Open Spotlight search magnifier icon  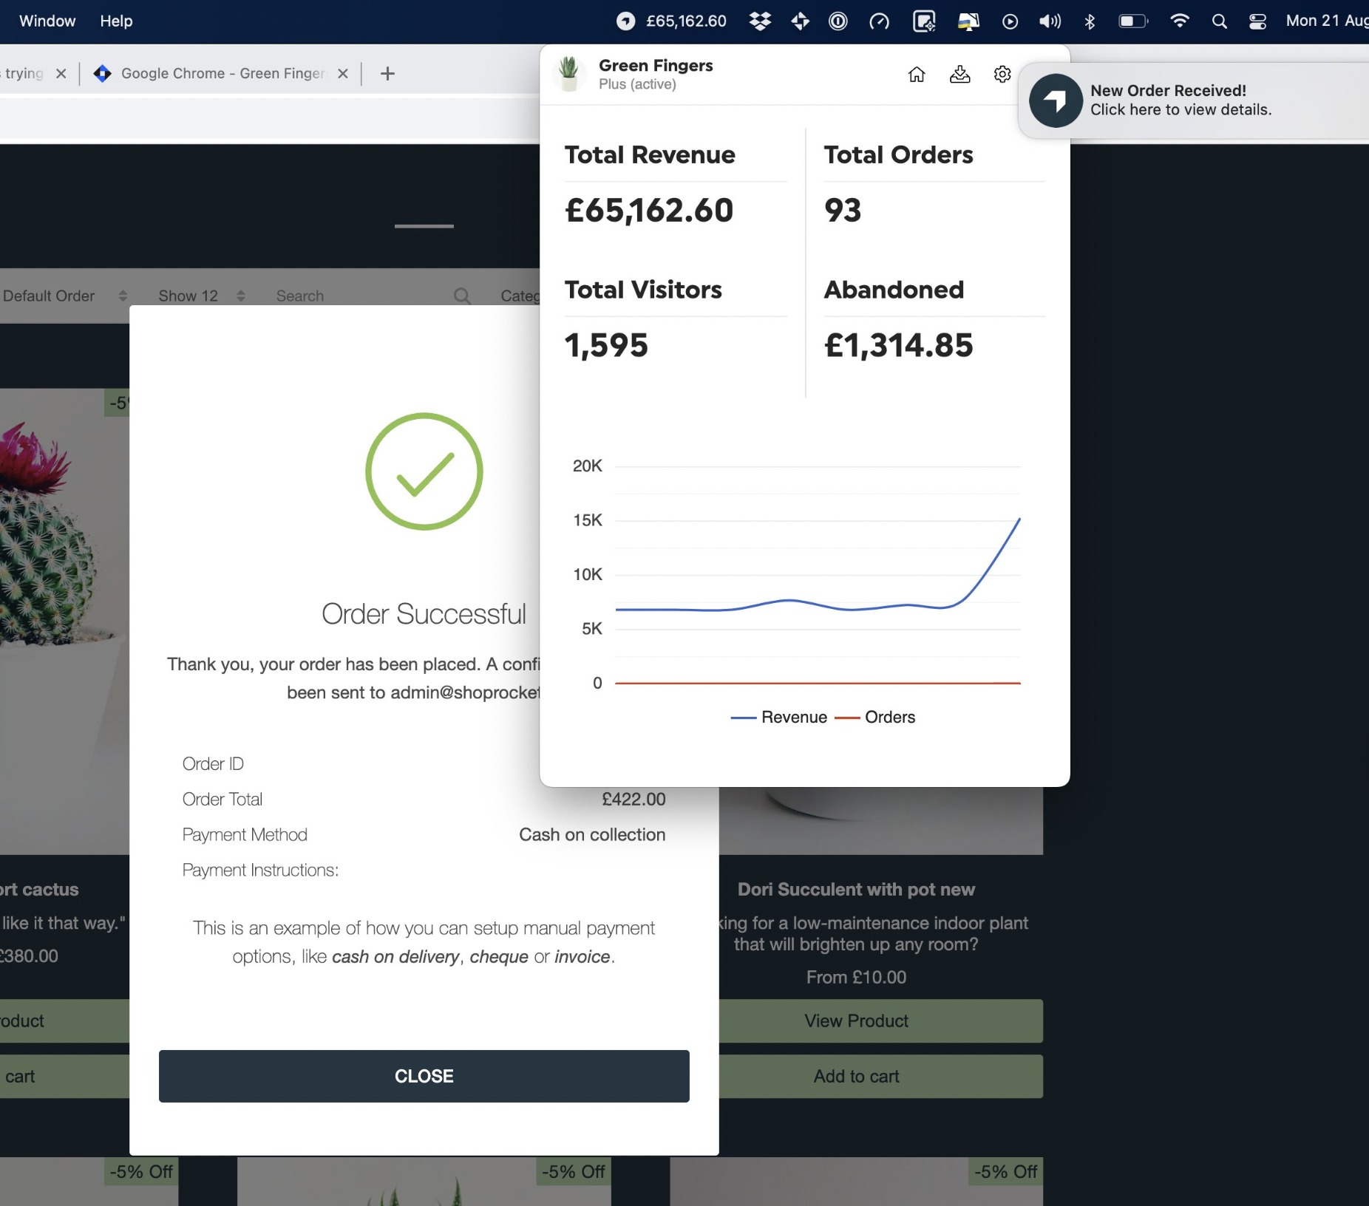click(x=1219, y=21)
